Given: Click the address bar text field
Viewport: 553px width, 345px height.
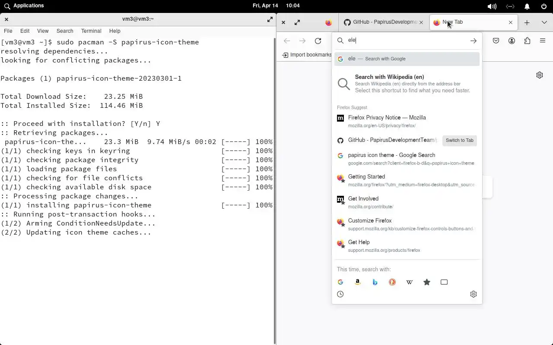Looking at the screenshot, I should pyautogui.click(x=406, y=40).
